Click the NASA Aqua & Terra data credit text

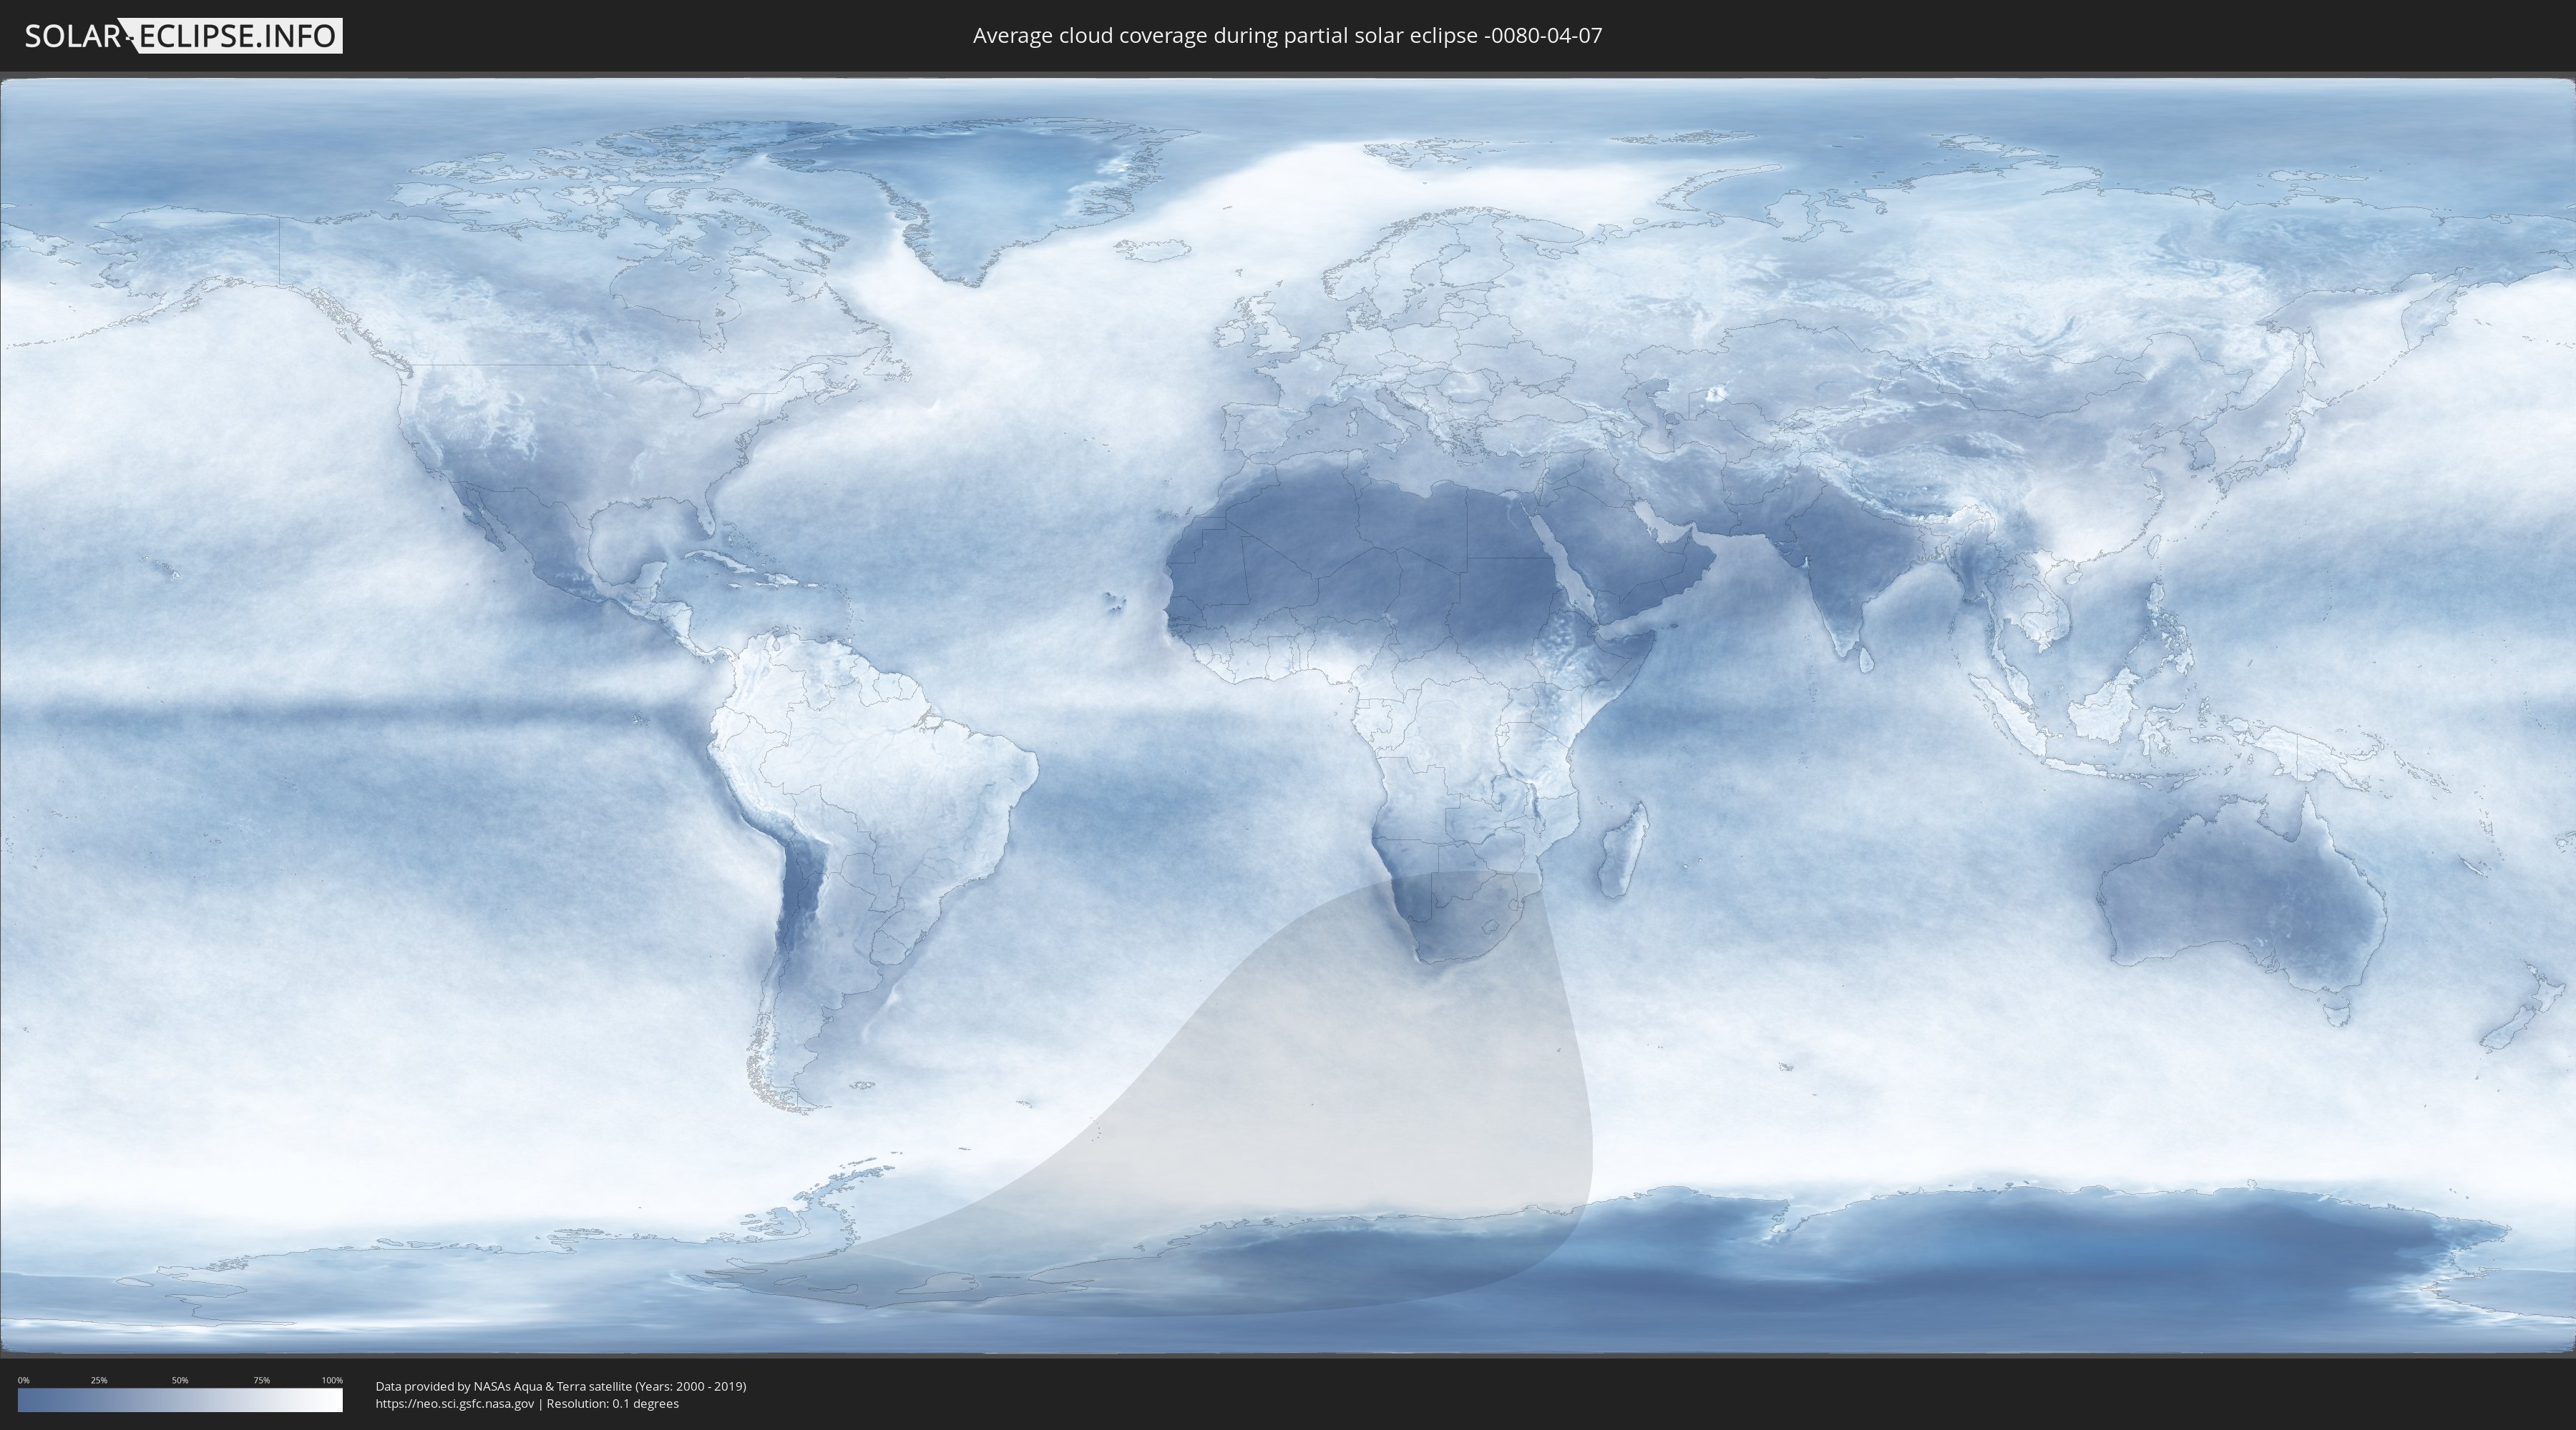pyautogui.click(x=561, y=1386)
